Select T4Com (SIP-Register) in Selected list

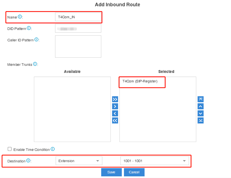(140, 81)
